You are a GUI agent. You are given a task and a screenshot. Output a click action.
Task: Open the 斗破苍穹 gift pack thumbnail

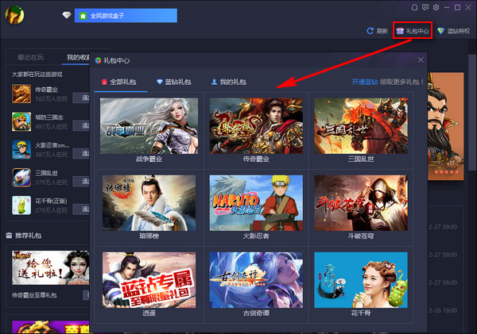(x=361, y=203)
